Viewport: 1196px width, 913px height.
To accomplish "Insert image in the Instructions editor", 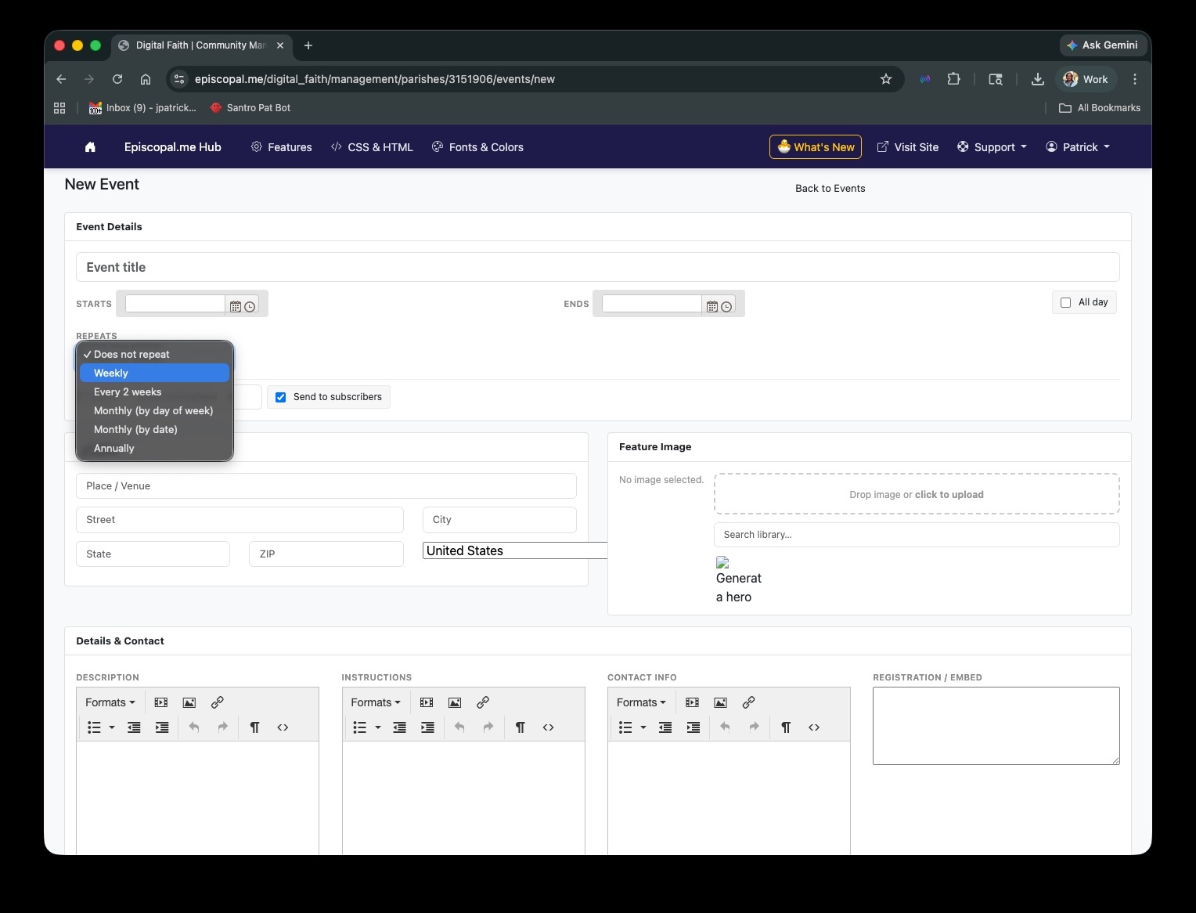I will pyautogui.click(x=455, y=702).
